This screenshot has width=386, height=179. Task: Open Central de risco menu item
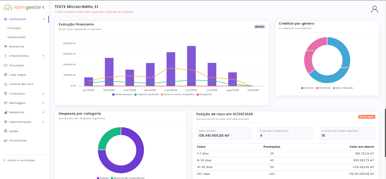[x=21, y=84]
